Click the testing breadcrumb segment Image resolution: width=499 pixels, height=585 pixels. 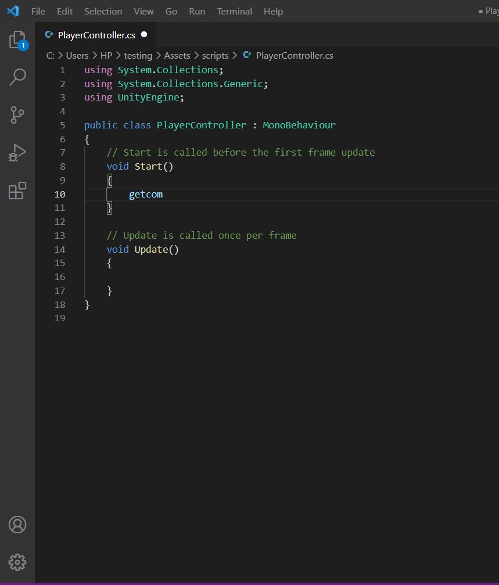138,56
